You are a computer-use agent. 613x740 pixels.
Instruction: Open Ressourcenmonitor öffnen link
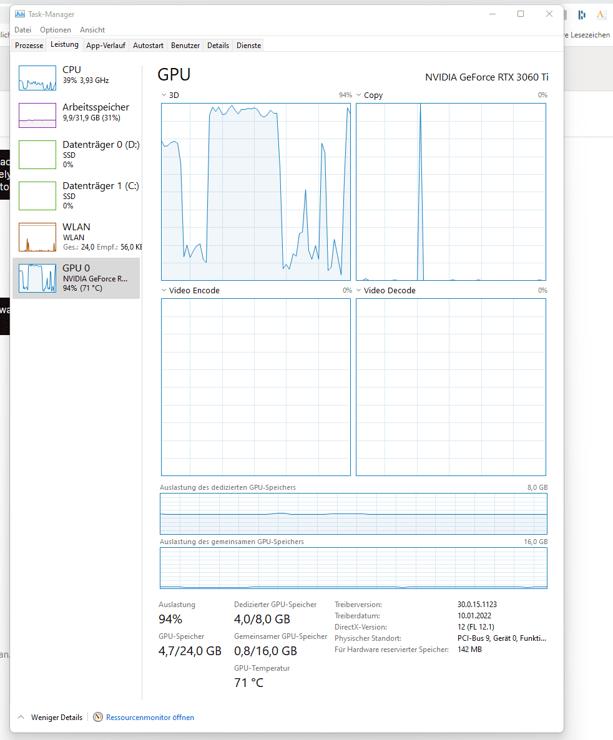coord(150,718)
